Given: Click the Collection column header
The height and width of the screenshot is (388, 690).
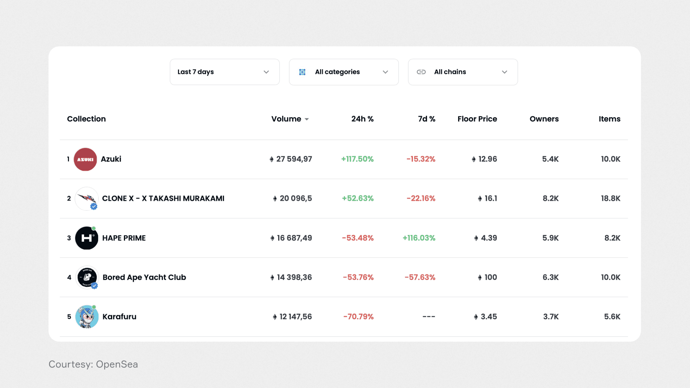Looking at the screenshot, I should coord(86,119).
